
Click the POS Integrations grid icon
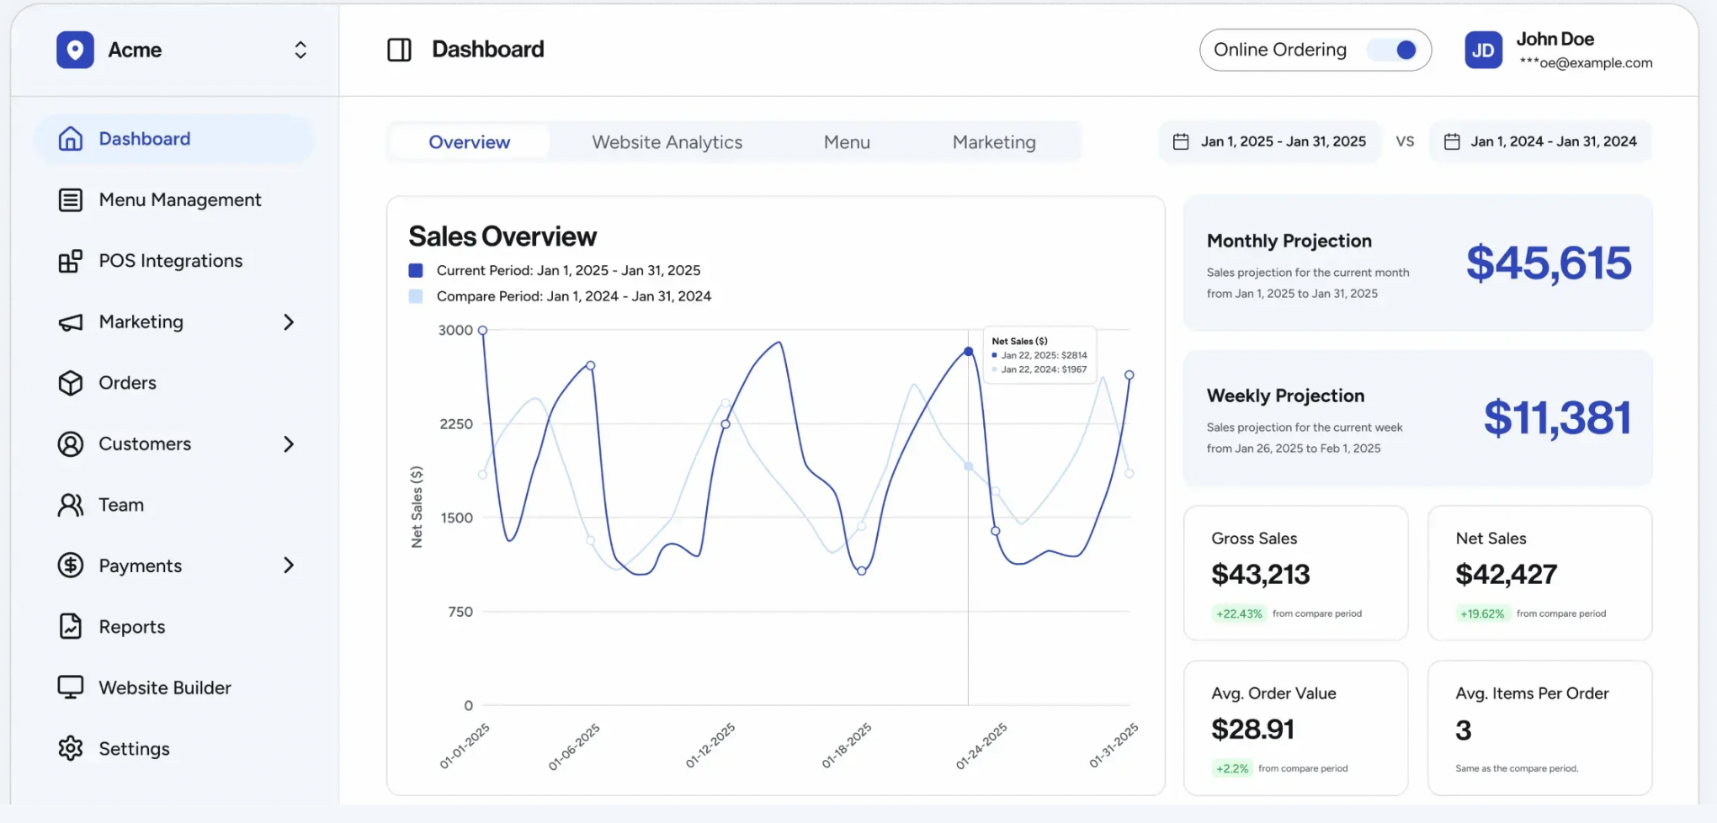[71, 261]
